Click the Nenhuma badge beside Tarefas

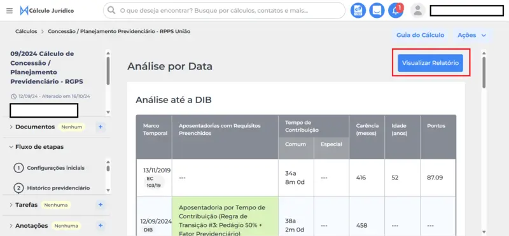[x=56, y=205]
